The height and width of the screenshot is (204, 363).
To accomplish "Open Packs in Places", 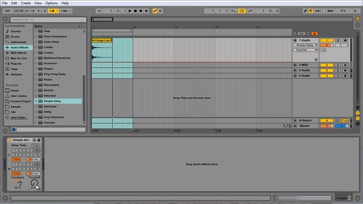I will tap(15, 91).
